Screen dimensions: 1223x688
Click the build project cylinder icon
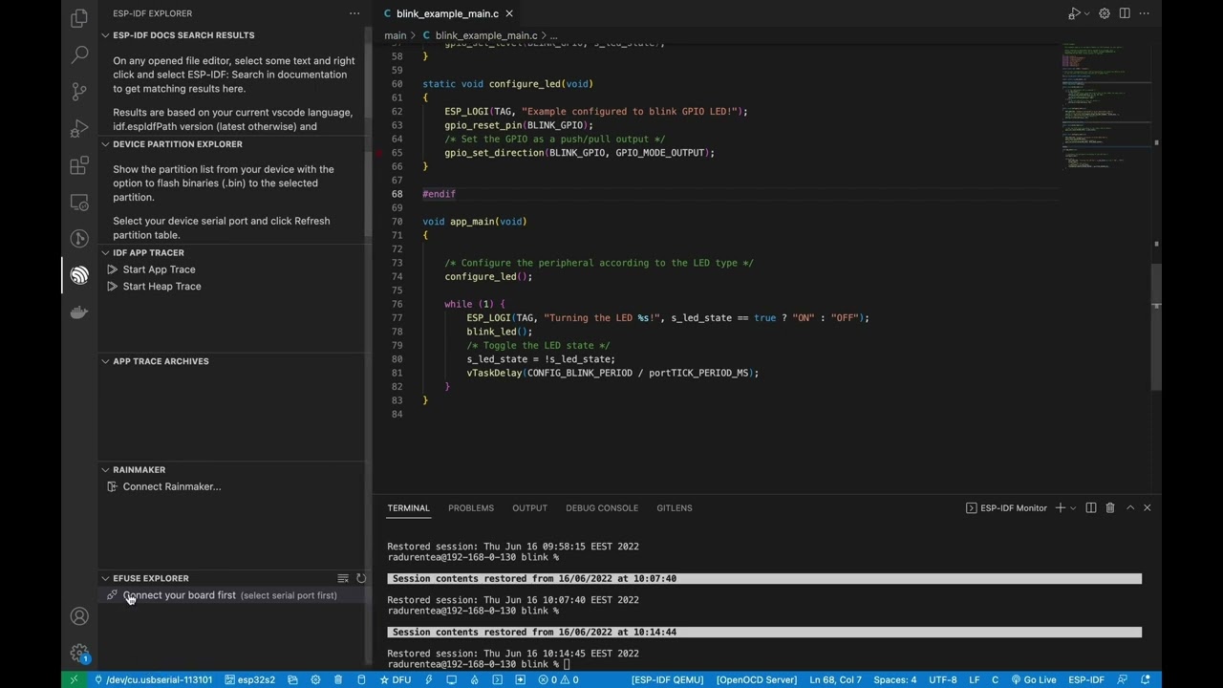[361, 679]
